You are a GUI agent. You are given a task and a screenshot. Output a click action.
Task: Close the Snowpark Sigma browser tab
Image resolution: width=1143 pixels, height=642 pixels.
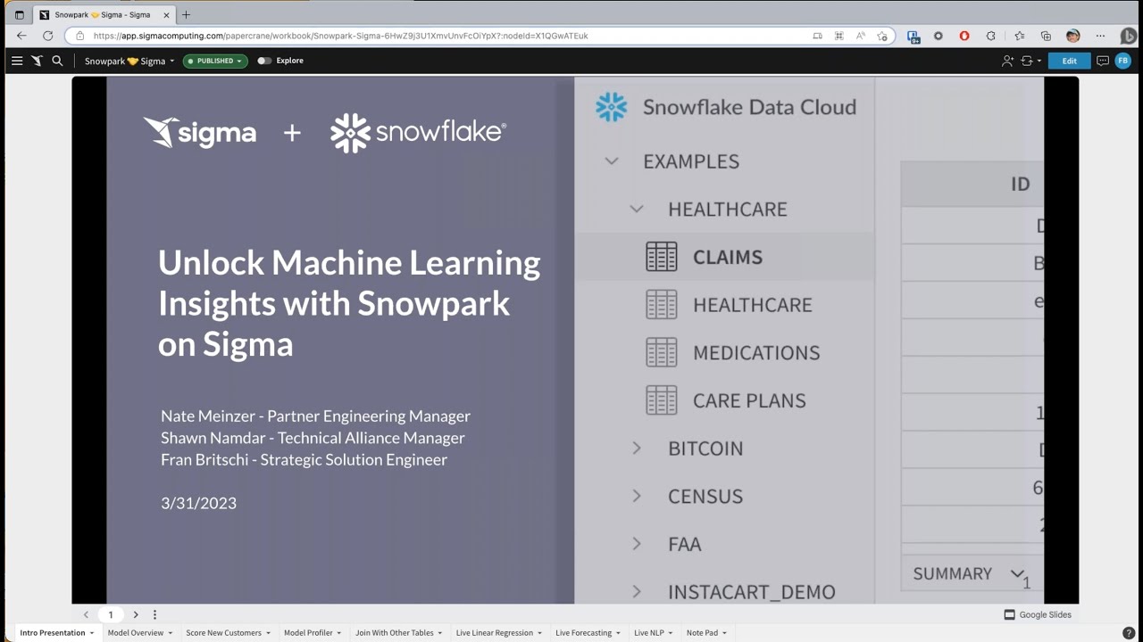166,15
